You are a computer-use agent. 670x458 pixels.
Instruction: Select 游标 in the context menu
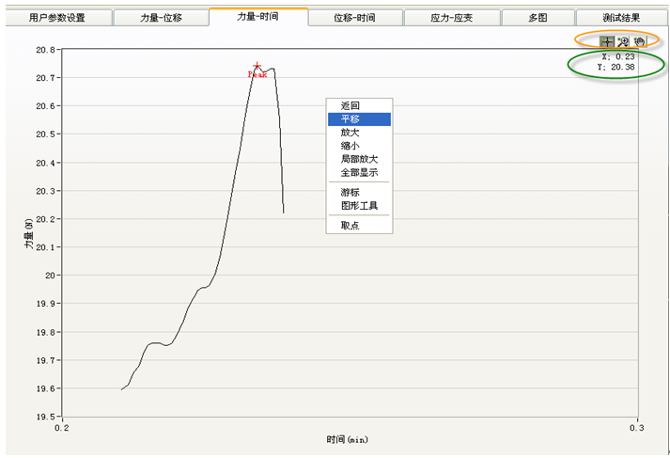pos(350,192)
